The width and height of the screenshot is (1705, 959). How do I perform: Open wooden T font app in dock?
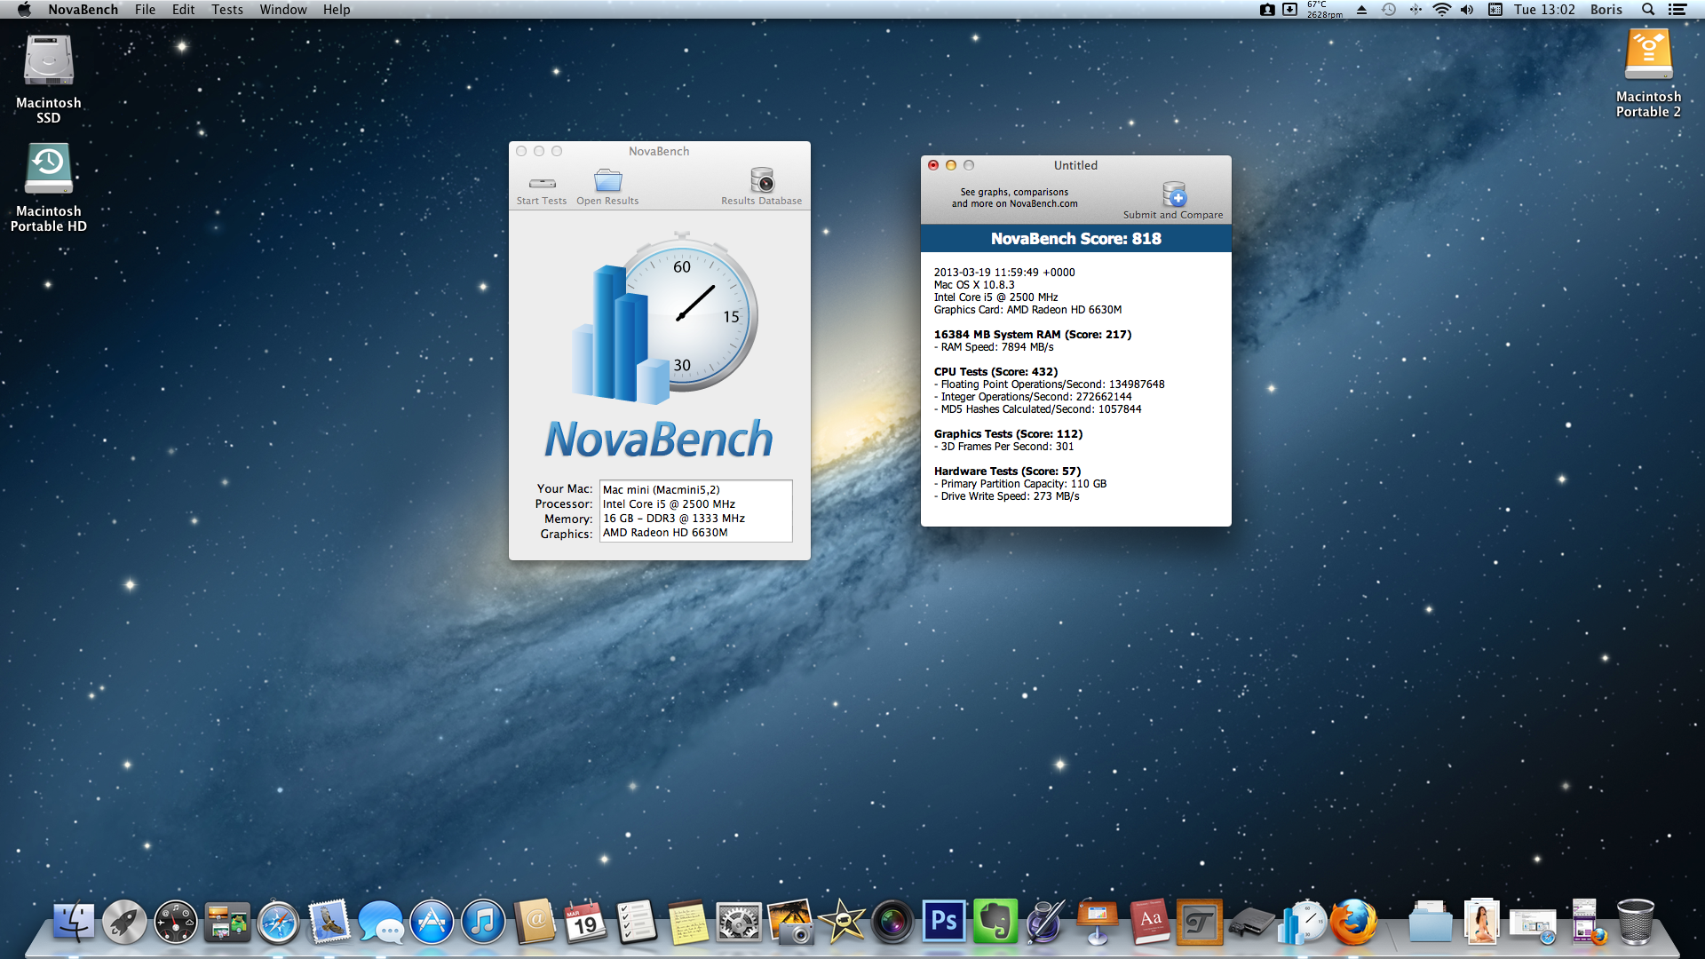(x=1200, y=922)
